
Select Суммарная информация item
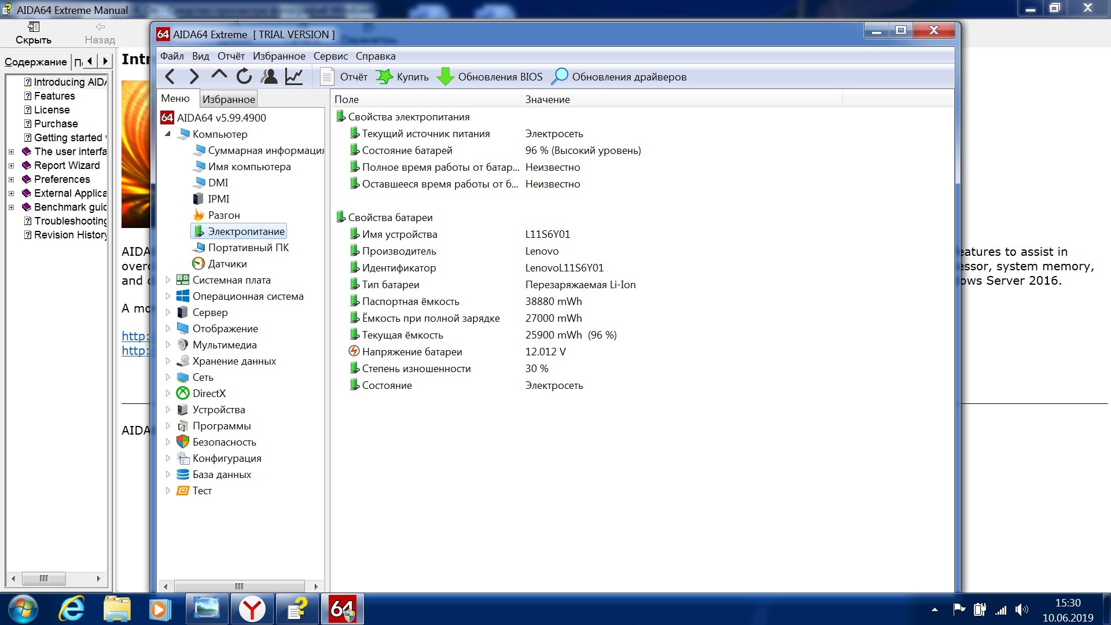(x=259, y=150)
